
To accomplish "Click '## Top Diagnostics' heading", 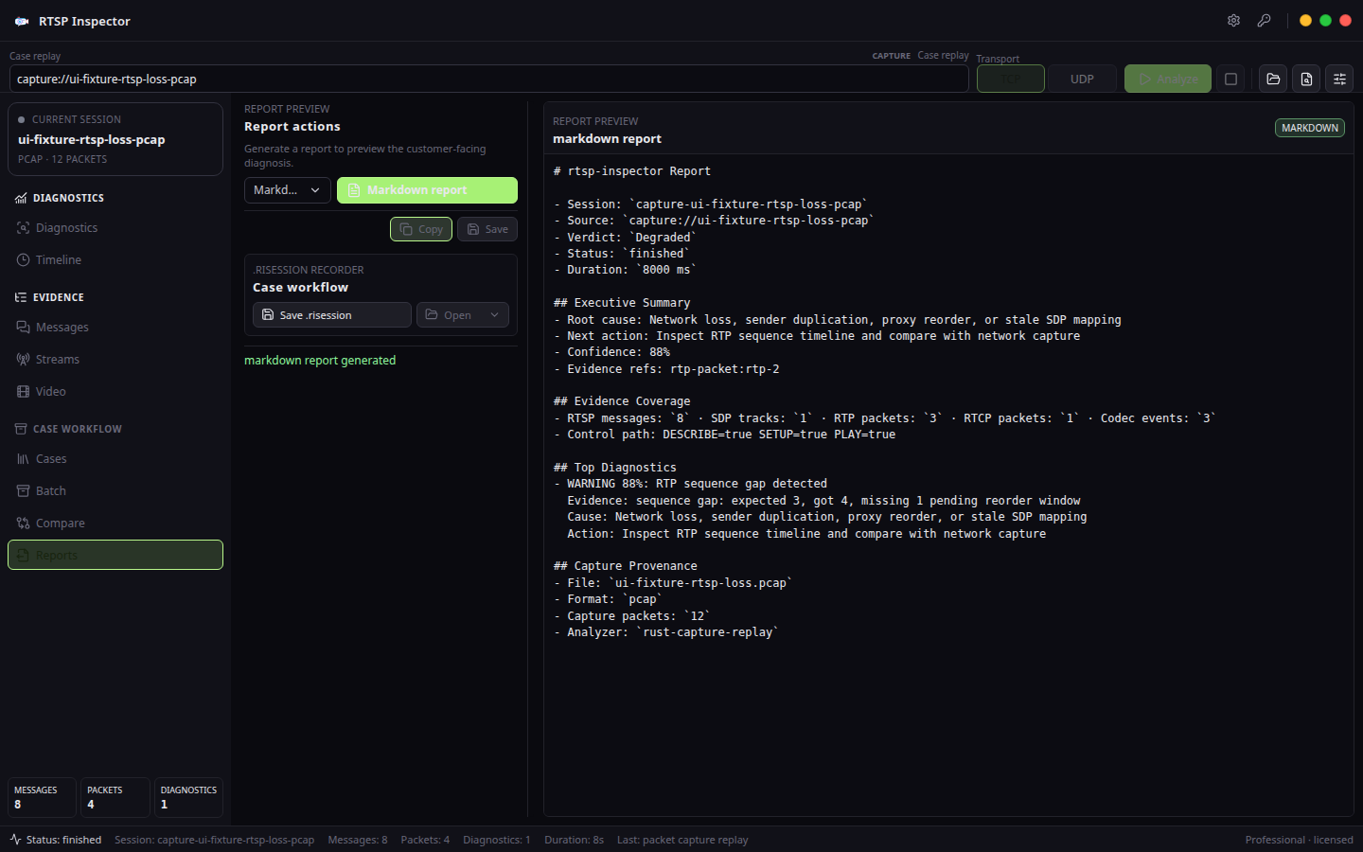I will [x=615, y=468].
